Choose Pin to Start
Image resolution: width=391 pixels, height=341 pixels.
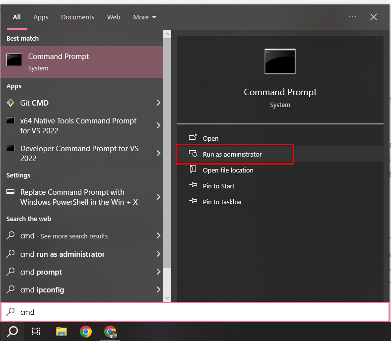coord(280,186)
